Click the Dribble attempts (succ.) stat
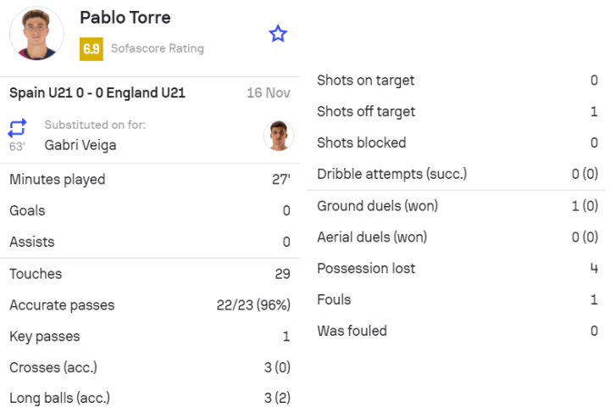Screen dimensions: 610x413 point(457,174)
